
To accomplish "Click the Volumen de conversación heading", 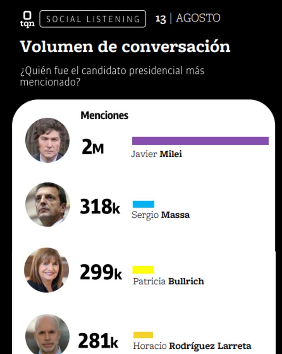I will (x=125, y=47).
